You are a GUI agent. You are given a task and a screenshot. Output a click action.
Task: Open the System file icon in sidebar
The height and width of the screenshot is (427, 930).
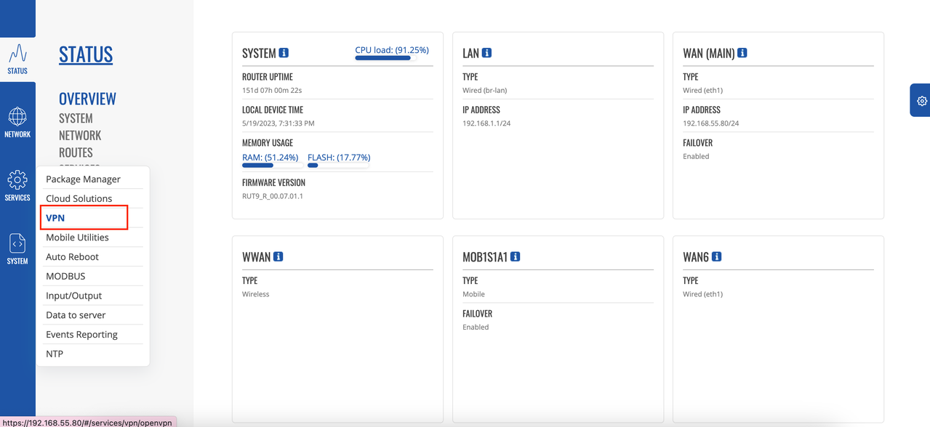(x=17, y=244)
